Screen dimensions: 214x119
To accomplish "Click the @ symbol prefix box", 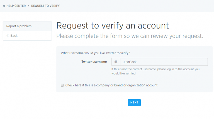I will [116, 62].
